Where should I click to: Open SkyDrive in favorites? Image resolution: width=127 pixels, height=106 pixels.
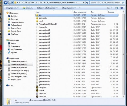[13, 16]
